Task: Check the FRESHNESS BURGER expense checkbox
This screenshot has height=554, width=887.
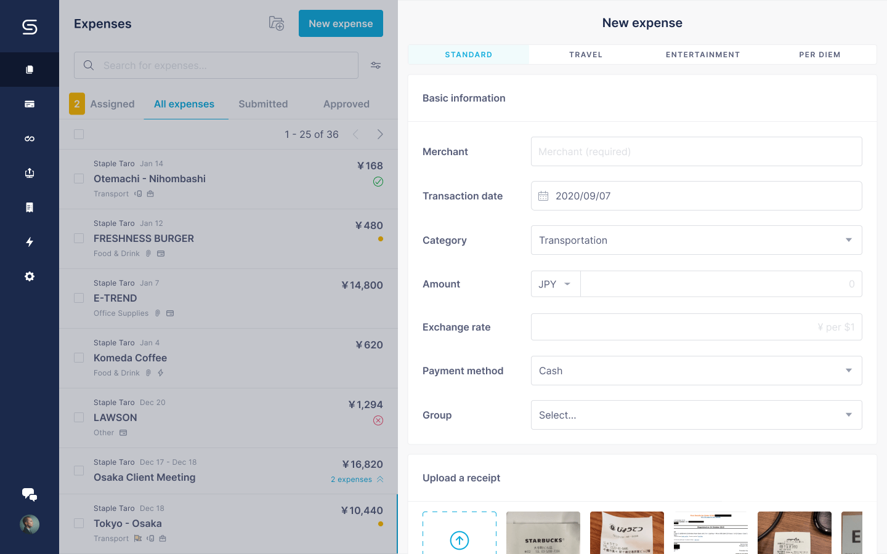Action: pos(79,238)
